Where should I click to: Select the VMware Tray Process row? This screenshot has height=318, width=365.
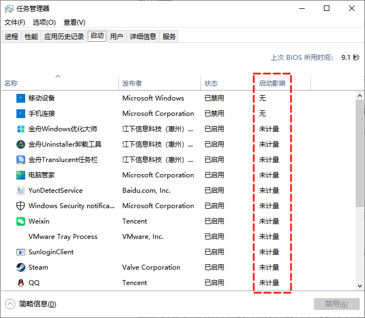[178, 237]
